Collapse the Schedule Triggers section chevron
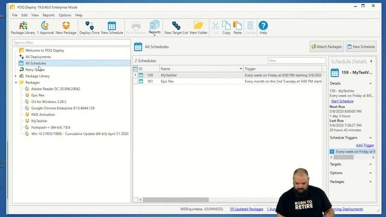The width and height of the screenshot is (386, 217). pos(370,138)
